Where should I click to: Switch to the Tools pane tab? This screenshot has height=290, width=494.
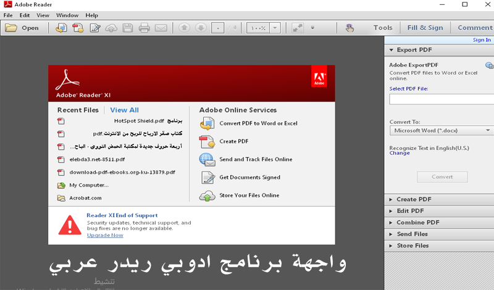click(383, 28)
